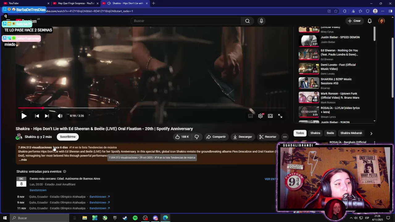Subscribe with the Suscribirme button
The height and width of the screenshot is (222, 395).
(68, 137)
